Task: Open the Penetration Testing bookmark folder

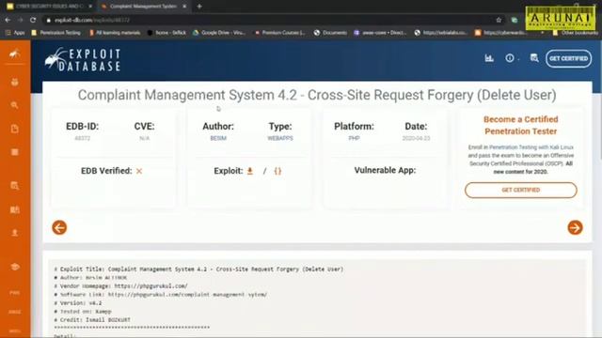Action: [56, 33]
